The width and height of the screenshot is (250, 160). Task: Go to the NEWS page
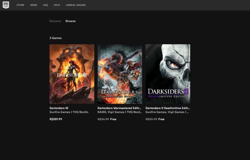34,5
